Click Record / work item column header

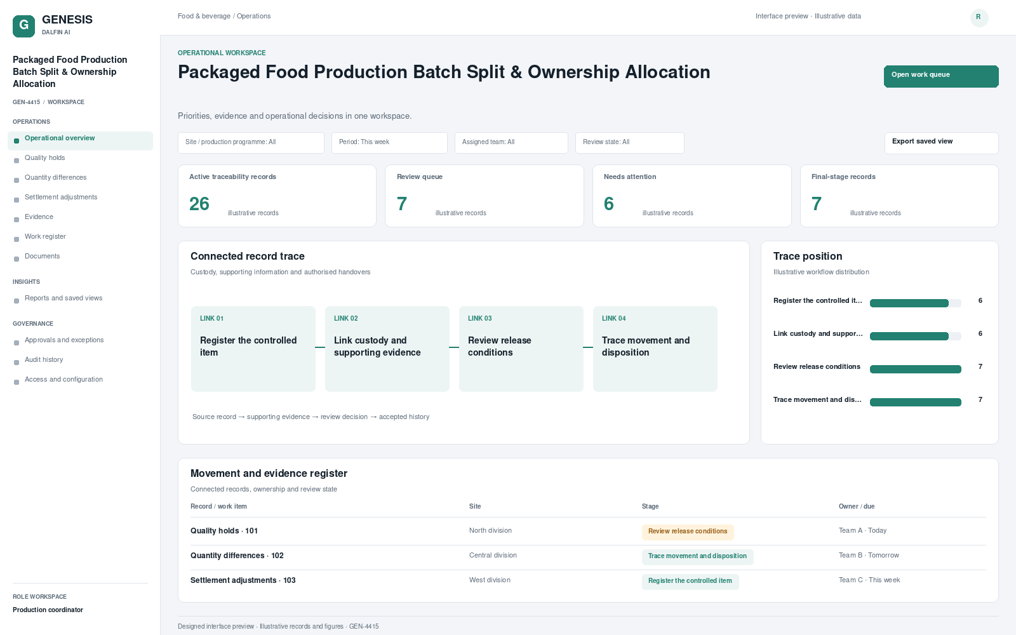[x=218, y=507]
